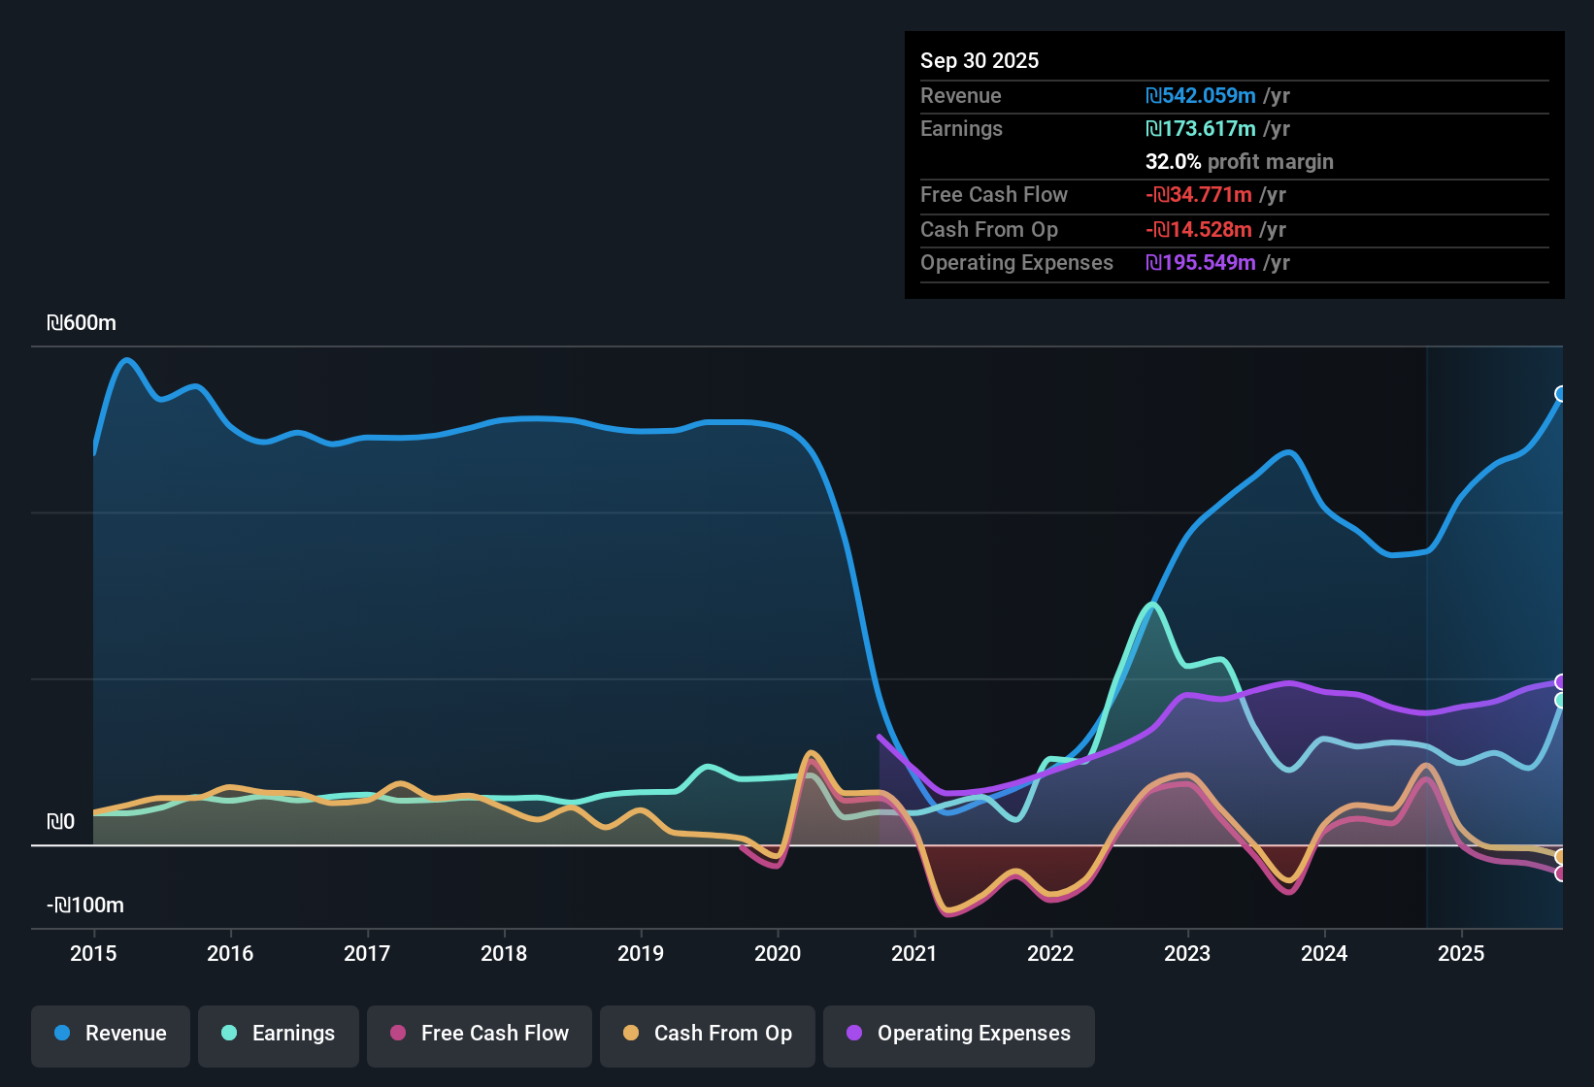Click the pink Free Cash Flow legend dot
The width and height of the screenshot is (1594, 1087).
(x=397, y=1034)
